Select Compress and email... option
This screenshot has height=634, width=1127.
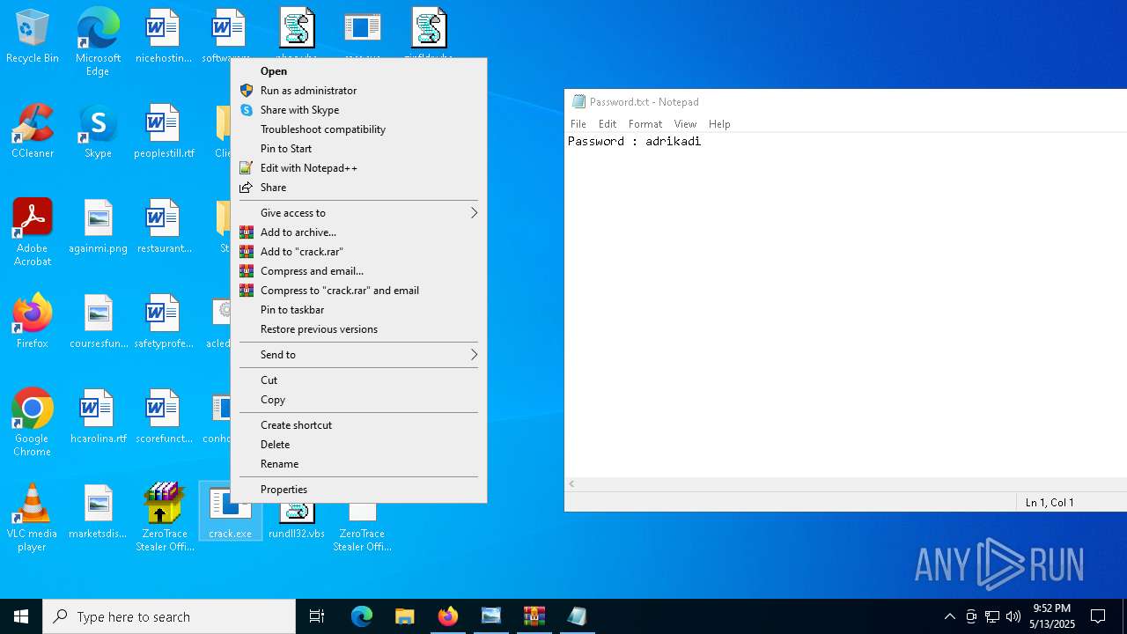358,271
